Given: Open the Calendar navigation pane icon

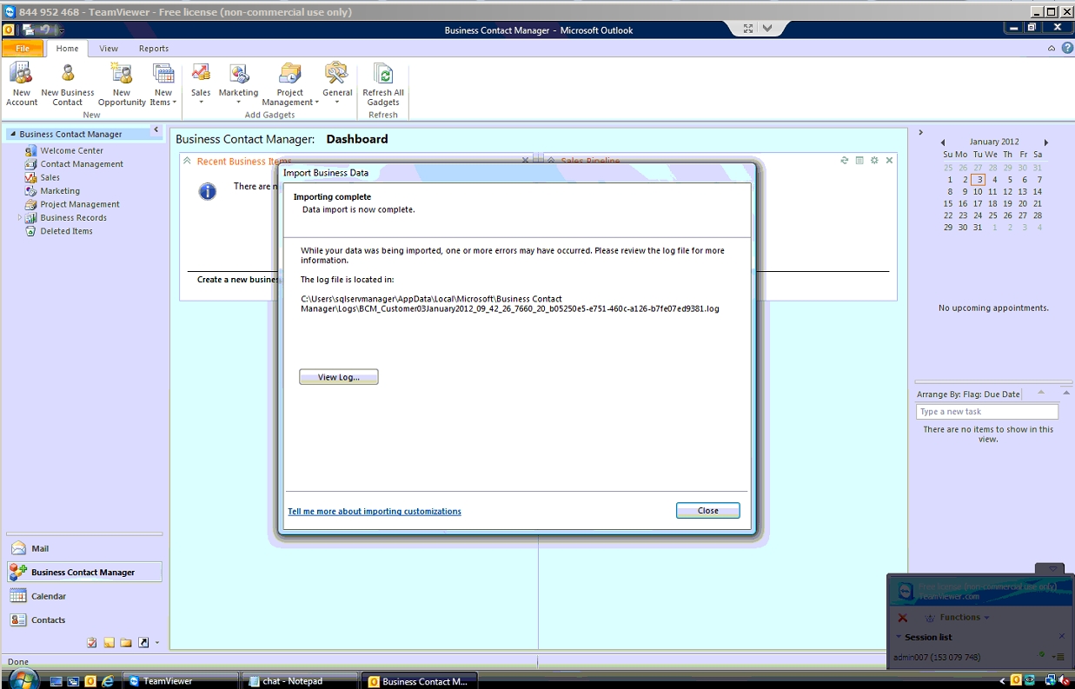Looking at the screenshot, I should [x=18, y=596].
